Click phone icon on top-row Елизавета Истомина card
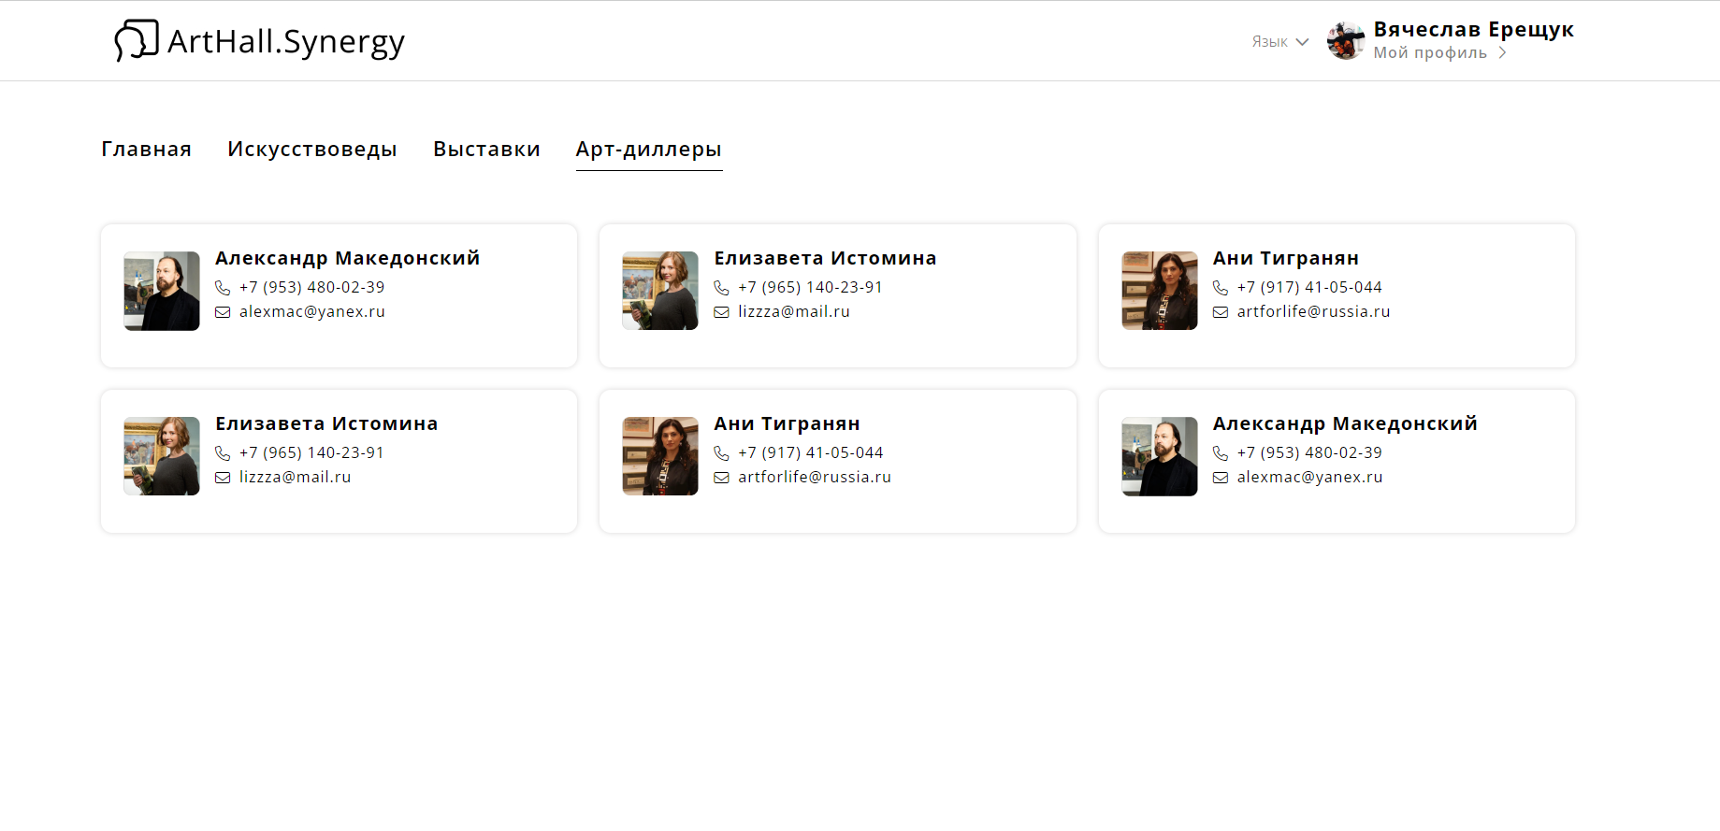1720x831 pixels. click(721, 288)
